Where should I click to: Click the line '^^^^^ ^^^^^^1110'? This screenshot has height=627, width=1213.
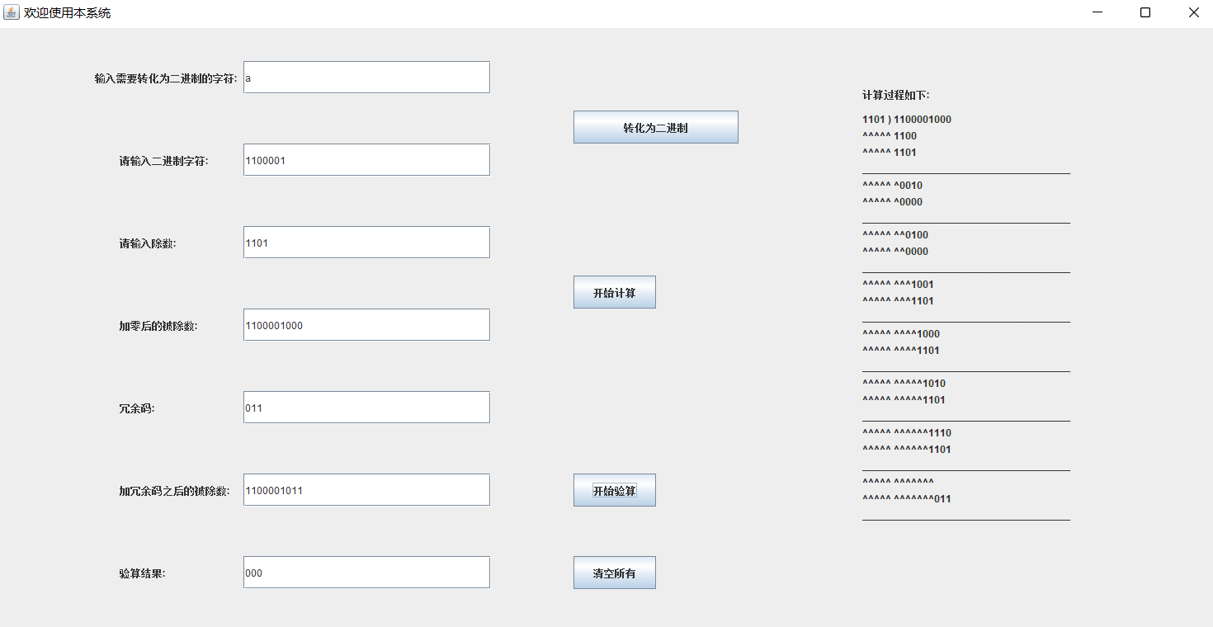pos(907,433)
